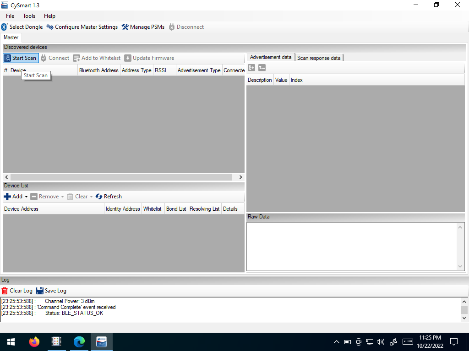469x351 pixels.
Task: Open the volume control in system tray
Action: coord(381,342)
